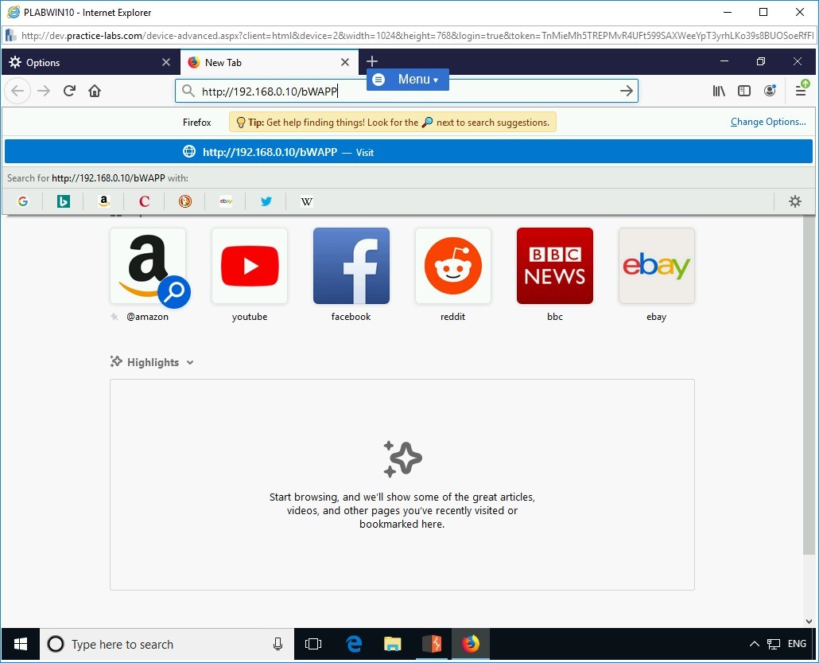Open the blue Menu dropdown
The height and width of the screenshot is (663, 819).
click(x=407, y=79)
